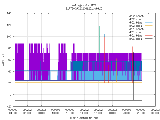Screen dimensions: 160x120
Task: Pick the yellow NPD1 start legend line
Action: [149, 29]
